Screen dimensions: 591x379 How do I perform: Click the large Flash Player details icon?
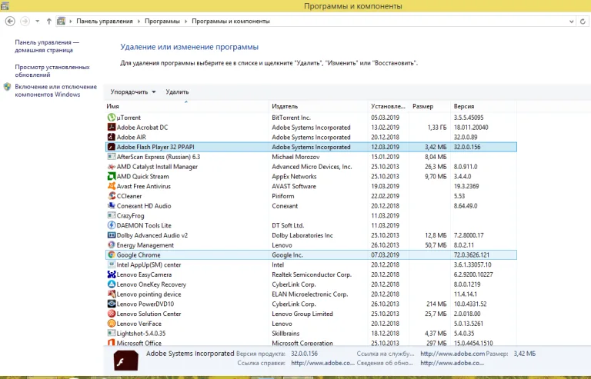(126, 361)
